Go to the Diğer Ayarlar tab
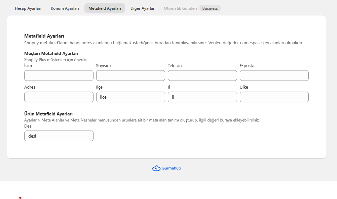The width and height of the screenshot is (337, 199). pyautogui.click(x=142, y=8)
